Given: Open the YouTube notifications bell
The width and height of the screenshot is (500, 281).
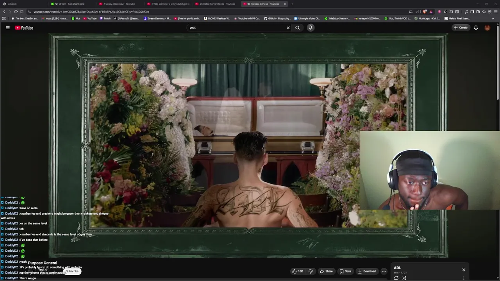Looking at the screenshot, I should pos(476,28).
